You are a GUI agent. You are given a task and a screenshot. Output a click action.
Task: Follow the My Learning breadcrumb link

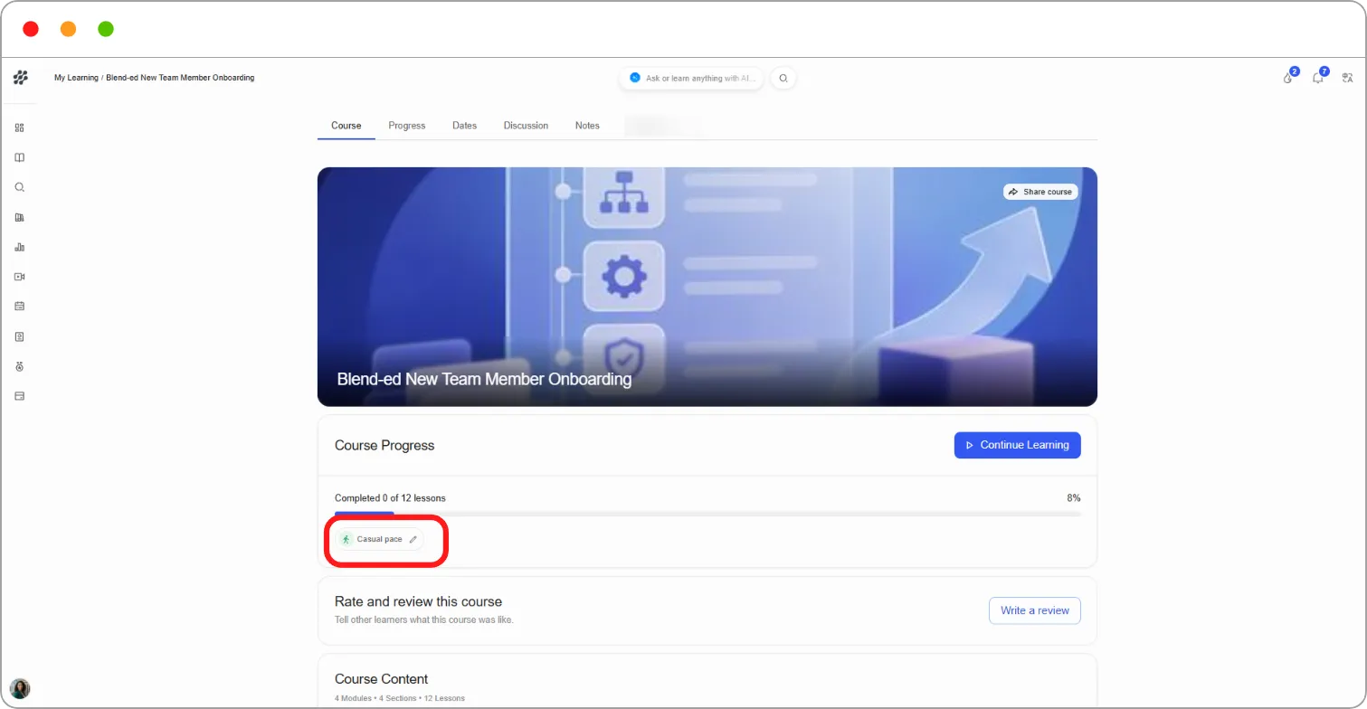pyautogui.click(x=76, y=78)
